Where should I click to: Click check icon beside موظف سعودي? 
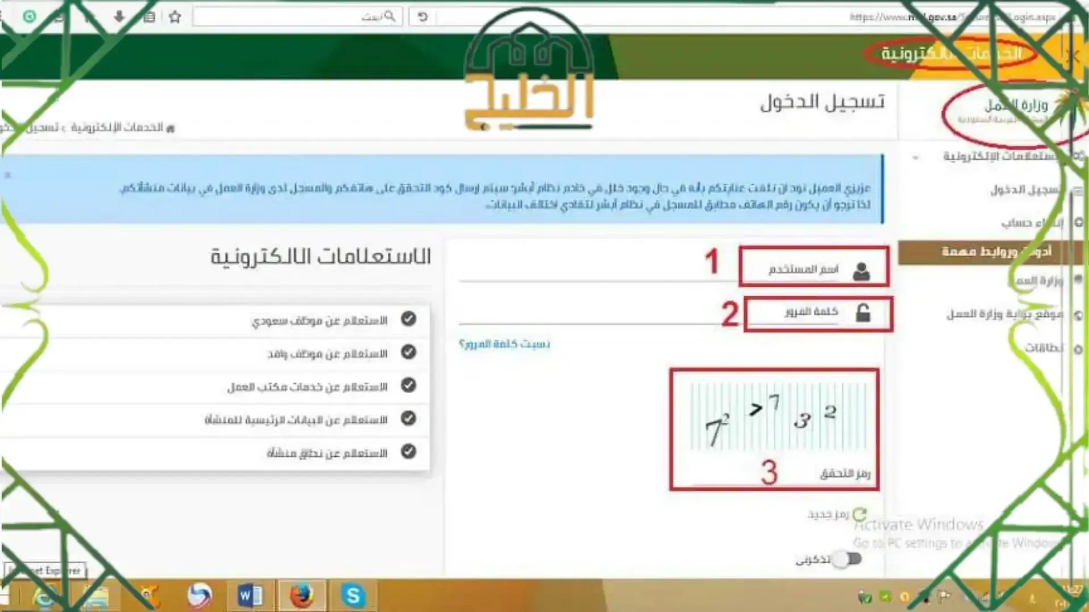[408, 319]
